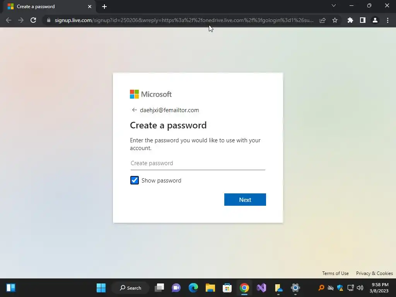Launch Teams Chat from the taskbar
This screenshot has height=297, width=396.
click(176, 288)
